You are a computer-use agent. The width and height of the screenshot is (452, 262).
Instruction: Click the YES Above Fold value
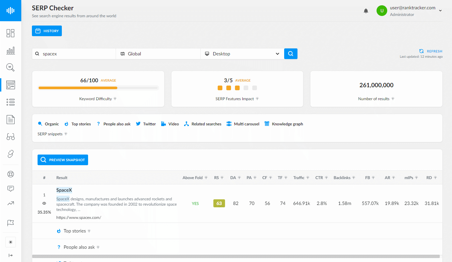pyautogui.click(x=195, y=204)
